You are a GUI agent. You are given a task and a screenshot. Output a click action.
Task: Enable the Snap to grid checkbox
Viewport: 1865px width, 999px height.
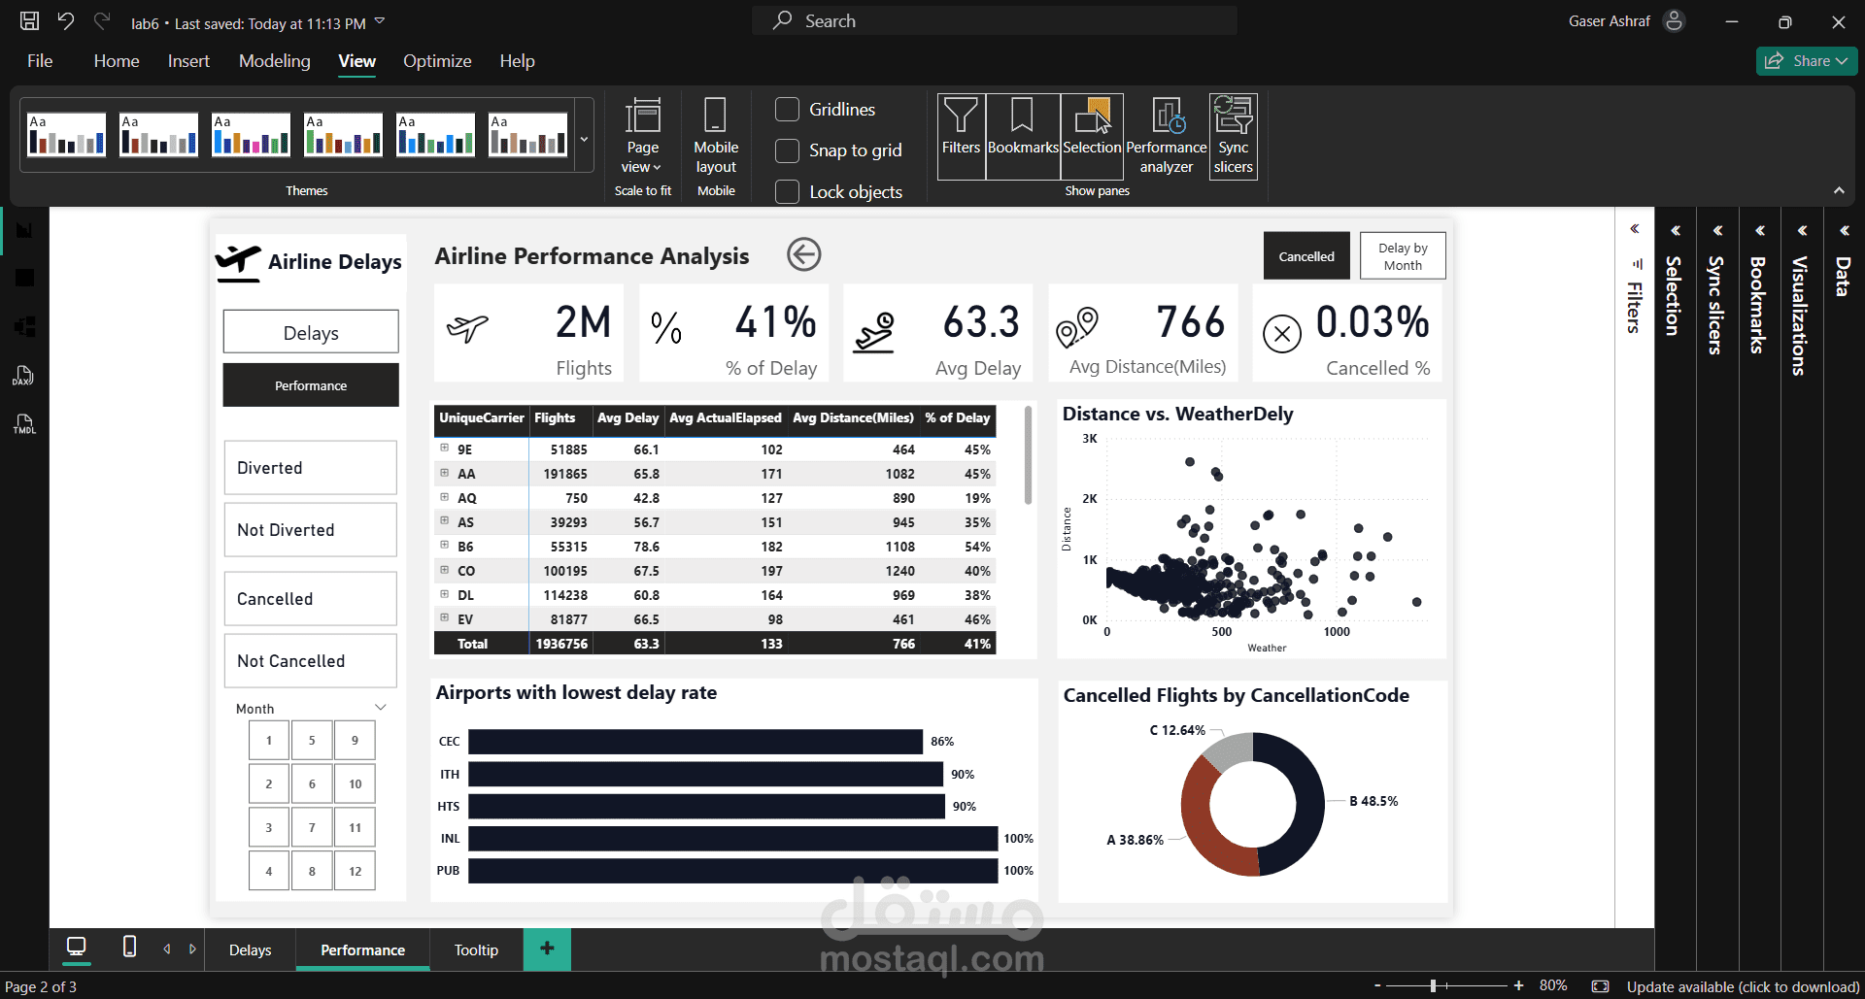pos(787,150)
